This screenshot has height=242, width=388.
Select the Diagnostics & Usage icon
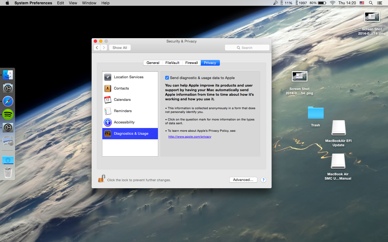point(108,134)
